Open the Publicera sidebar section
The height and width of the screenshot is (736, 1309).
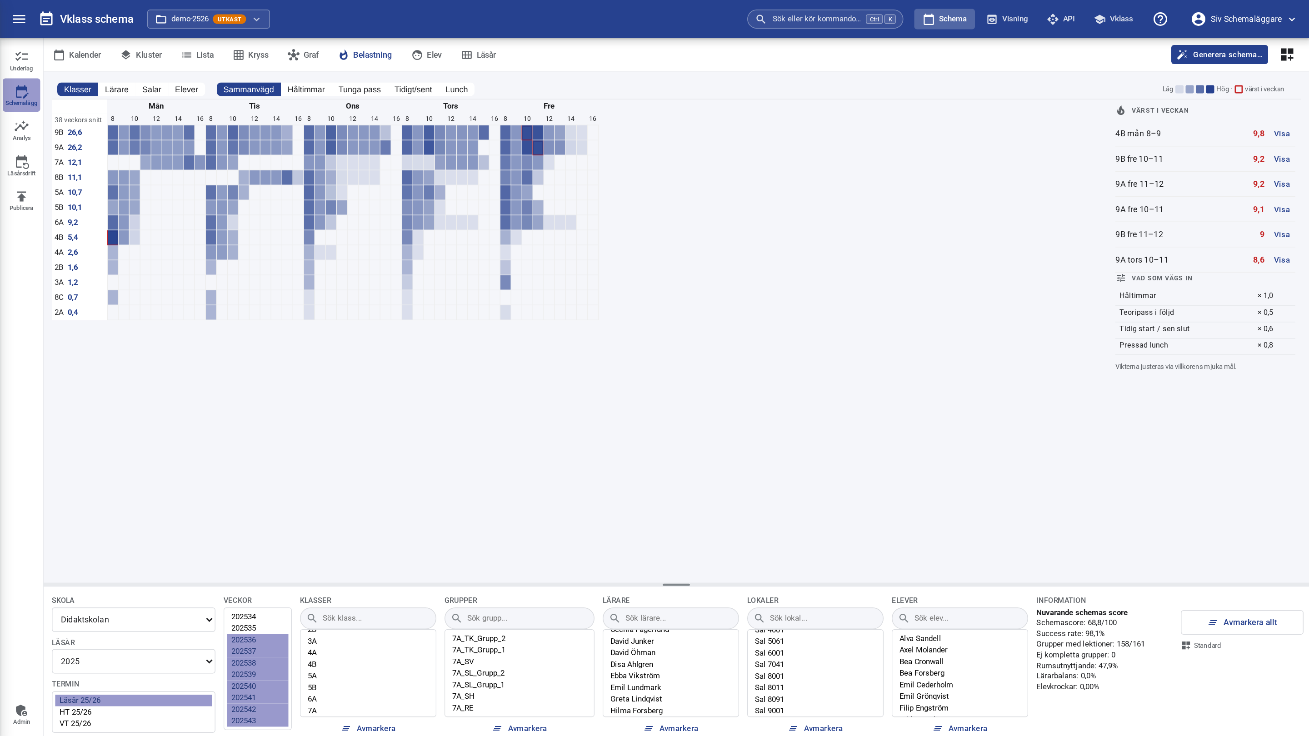point(21,200)
